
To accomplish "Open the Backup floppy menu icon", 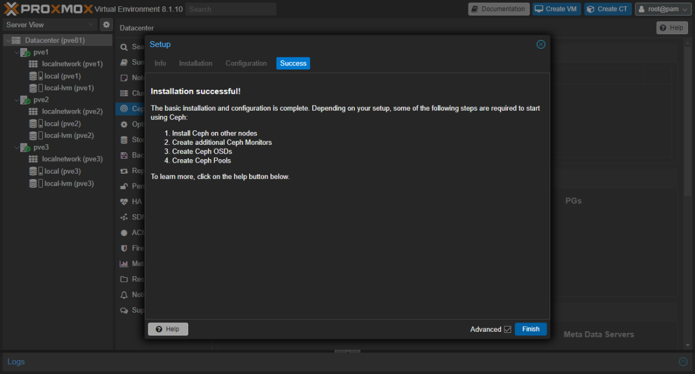I will pyautogui.click(x=124, y=155).
